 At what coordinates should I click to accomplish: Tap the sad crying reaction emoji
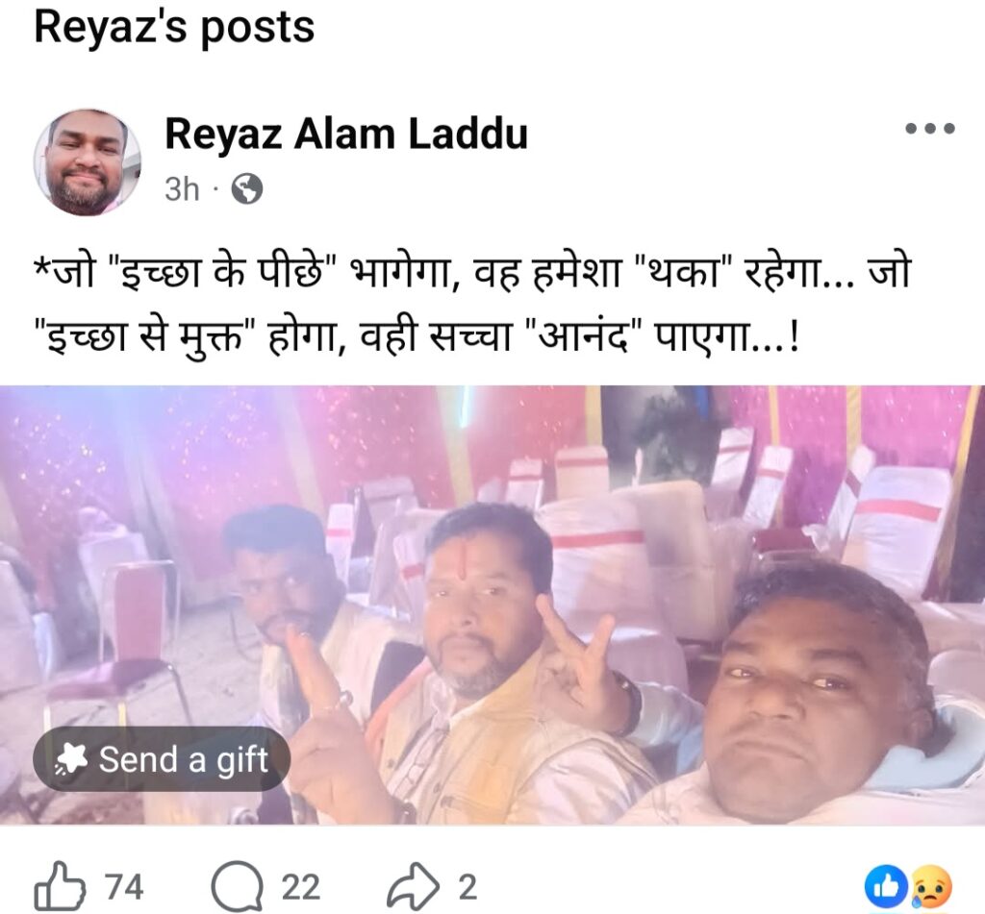pos(931,888)
